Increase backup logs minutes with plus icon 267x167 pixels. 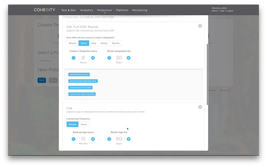(93, 139)
